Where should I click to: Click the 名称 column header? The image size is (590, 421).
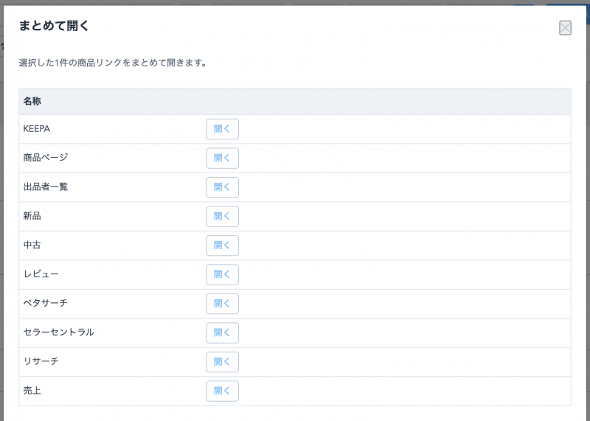pos(32,101)
